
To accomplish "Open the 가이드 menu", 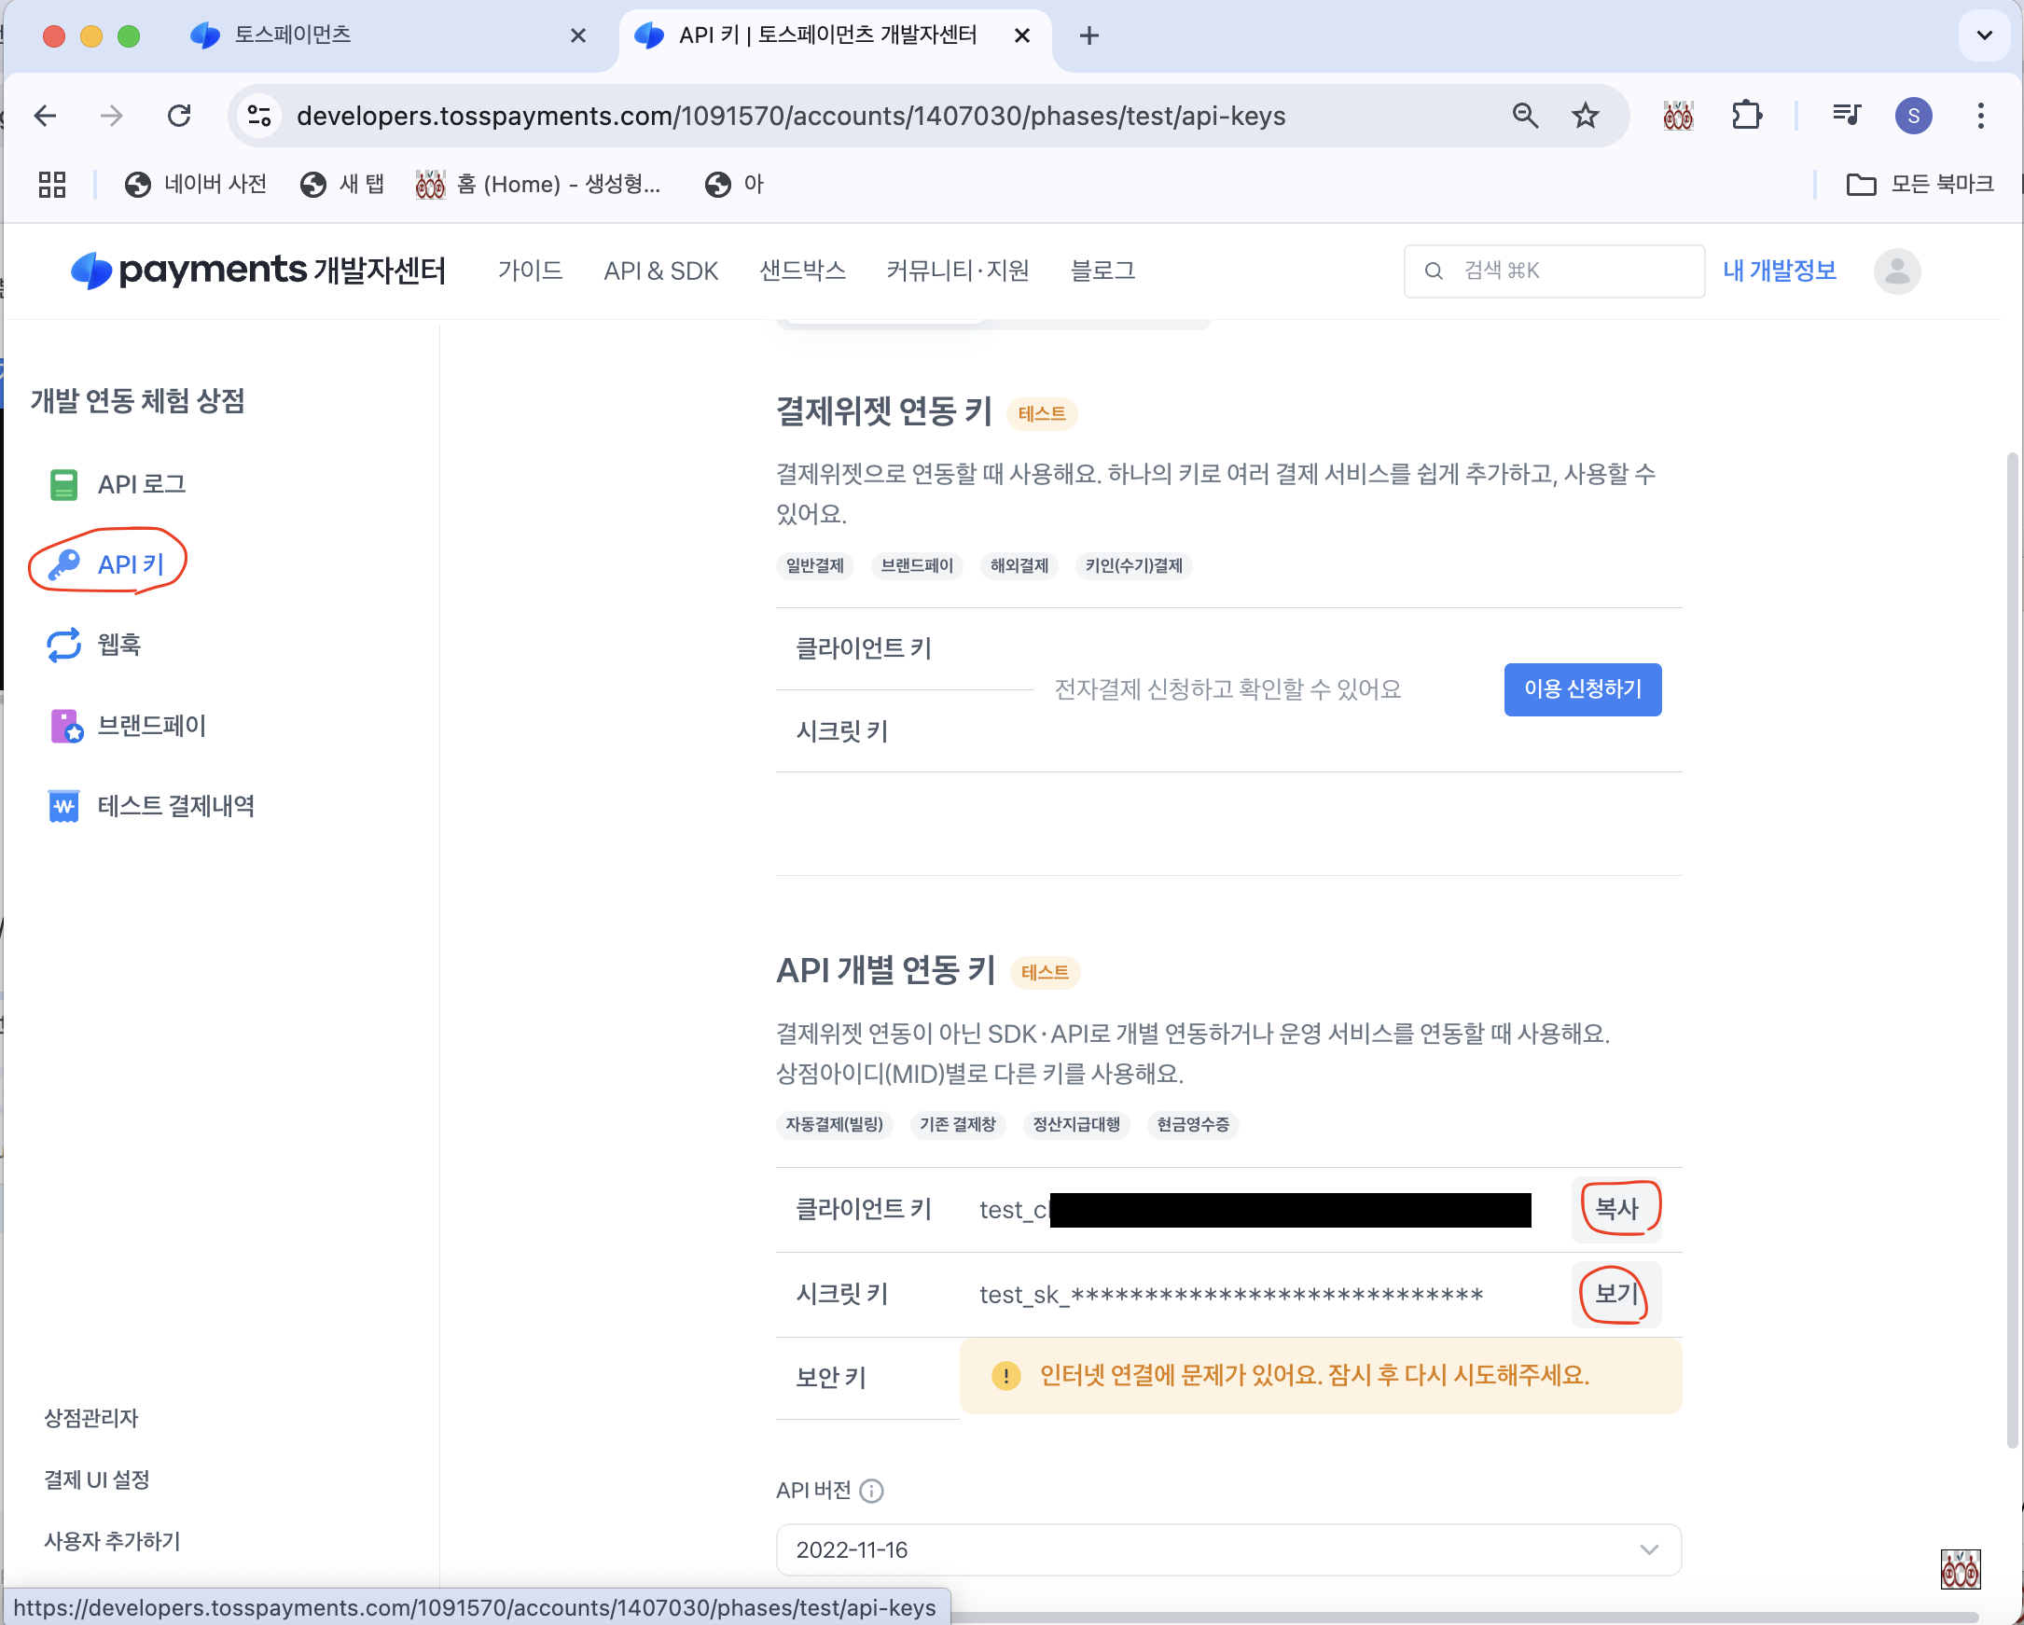I will coord(531,271).
